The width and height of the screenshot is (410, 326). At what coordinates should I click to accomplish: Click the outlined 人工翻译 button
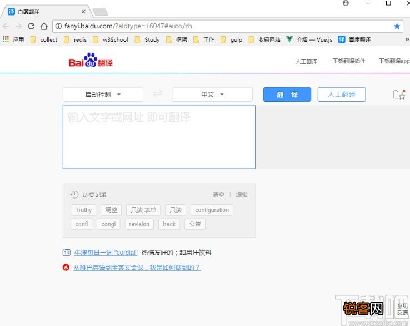tap(342, 95)
